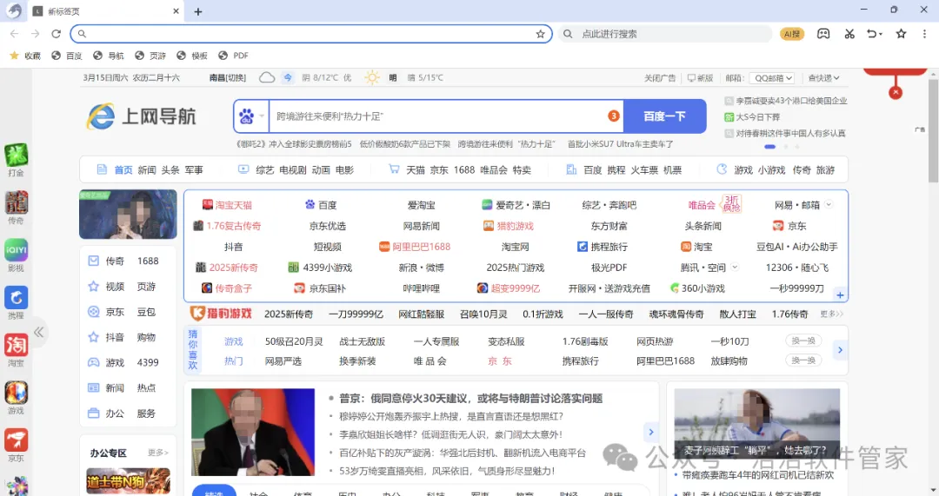
Task: Select the 首页 navigation tab
Action: (x=123, y=170)
